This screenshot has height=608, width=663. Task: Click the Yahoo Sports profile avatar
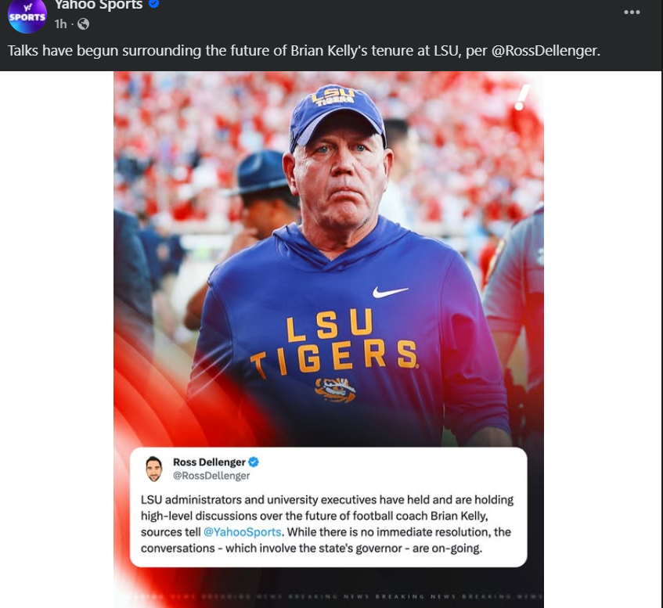click(x=27, y=16)
